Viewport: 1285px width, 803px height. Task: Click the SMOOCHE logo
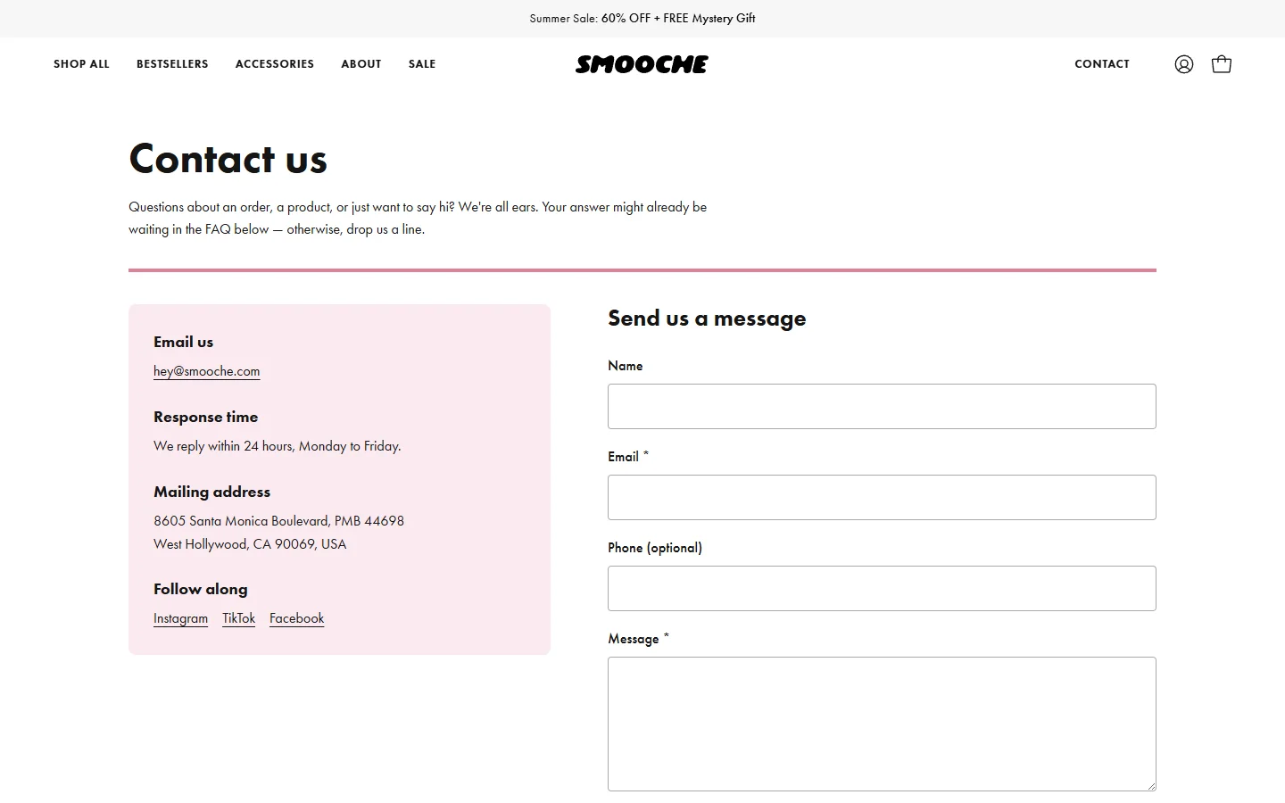pos(642,64)
